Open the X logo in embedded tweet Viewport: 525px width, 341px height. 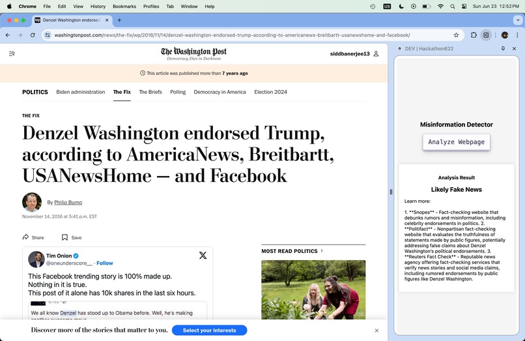pos(203,256)
